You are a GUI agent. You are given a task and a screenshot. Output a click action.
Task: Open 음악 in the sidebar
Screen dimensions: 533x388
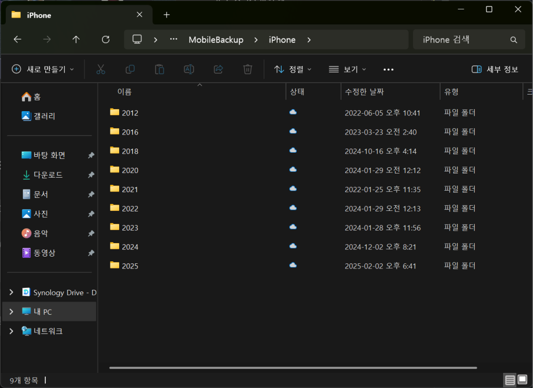click(x=35, y=233)
